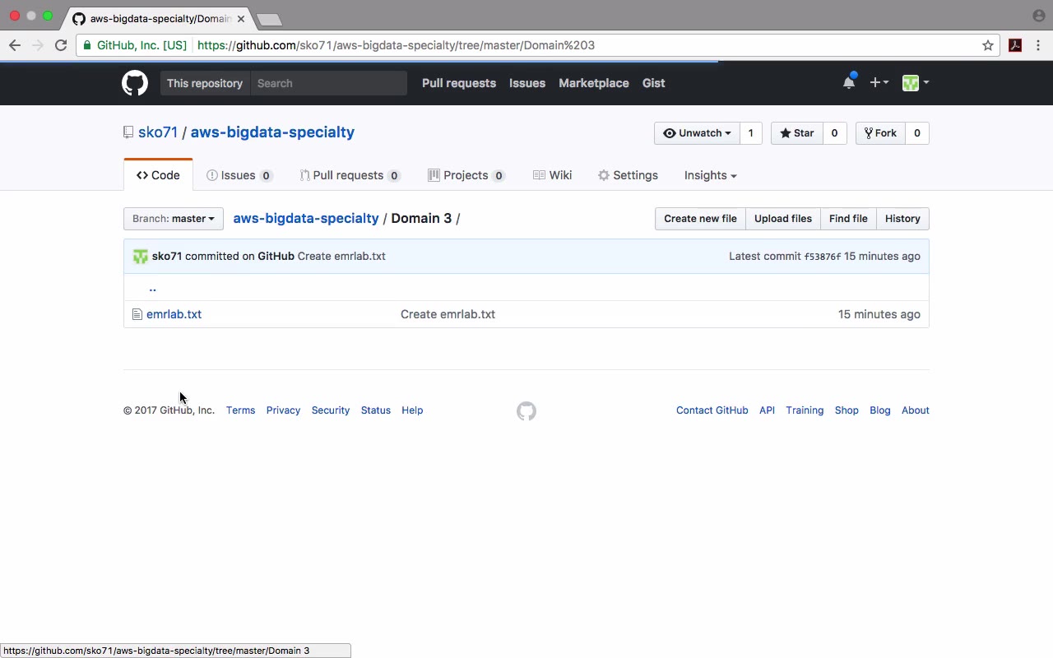
Task: View the folder History
Action: pos(902,219)
